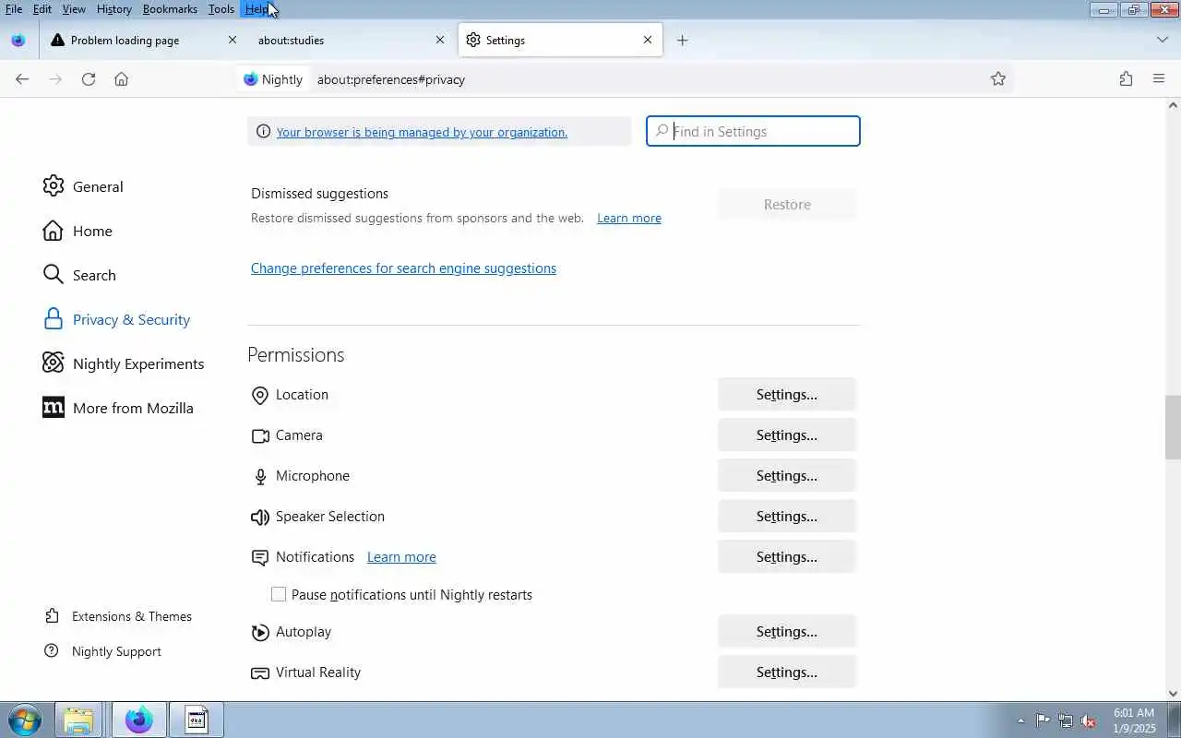Close the Problem loading page tab
Screen dimensions: 1181x738
coord(233,41)
